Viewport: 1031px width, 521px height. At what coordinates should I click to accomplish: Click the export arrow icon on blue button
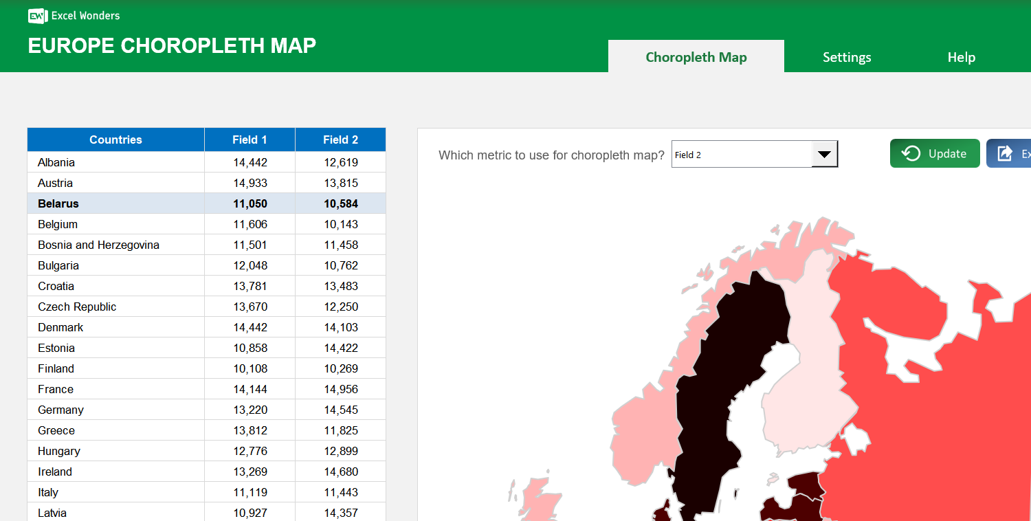pos(1006,153)
